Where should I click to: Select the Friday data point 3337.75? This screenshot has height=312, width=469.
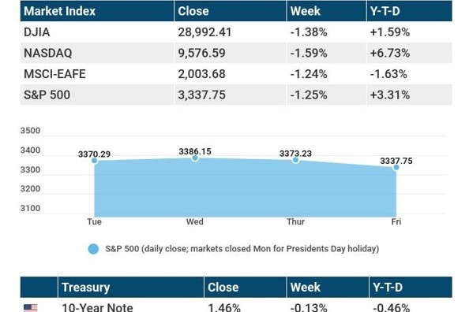tap(396, 168)
